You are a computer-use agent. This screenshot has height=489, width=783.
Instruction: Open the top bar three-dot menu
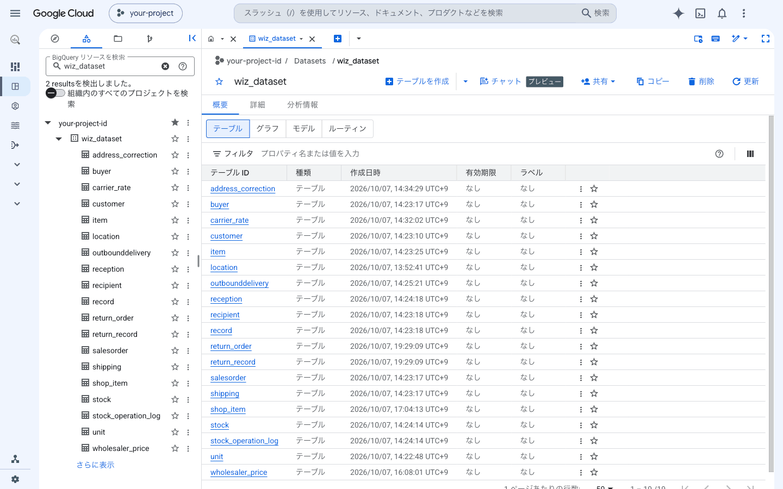pyautogui.click(x=744, y=13)
